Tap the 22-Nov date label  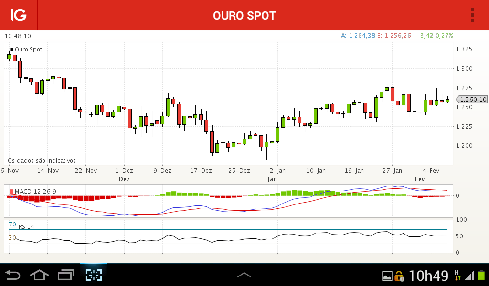86,171
